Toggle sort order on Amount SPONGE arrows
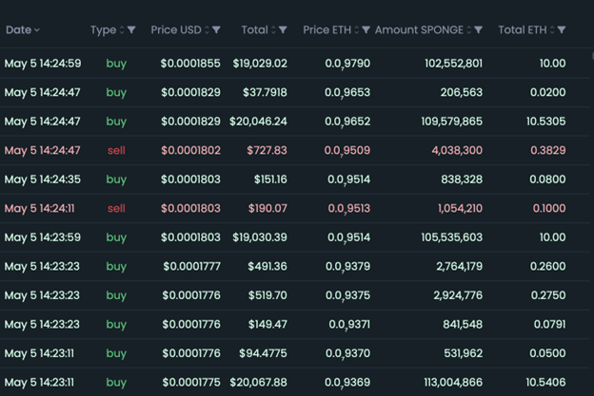This screenshot has width=594, height=396. [467, 30]
